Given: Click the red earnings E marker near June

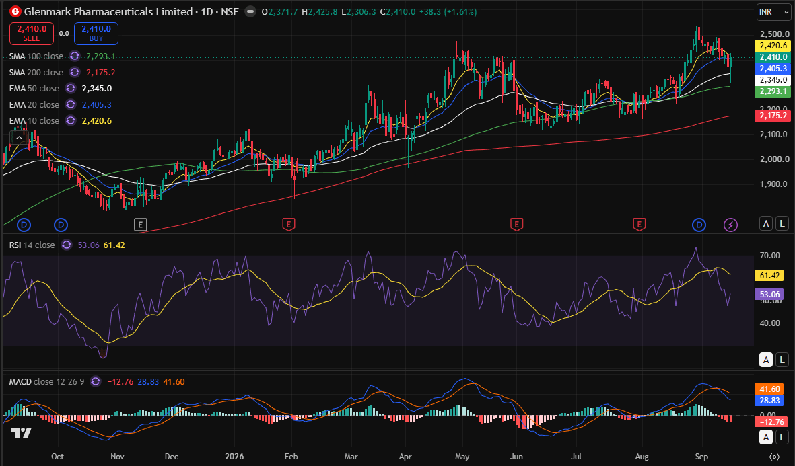Looking at the screenshot, I should click(516, 225).
